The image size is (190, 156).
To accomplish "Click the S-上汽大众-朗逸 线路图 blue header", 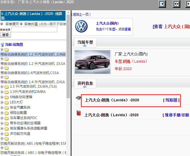I will pos(33,16).
